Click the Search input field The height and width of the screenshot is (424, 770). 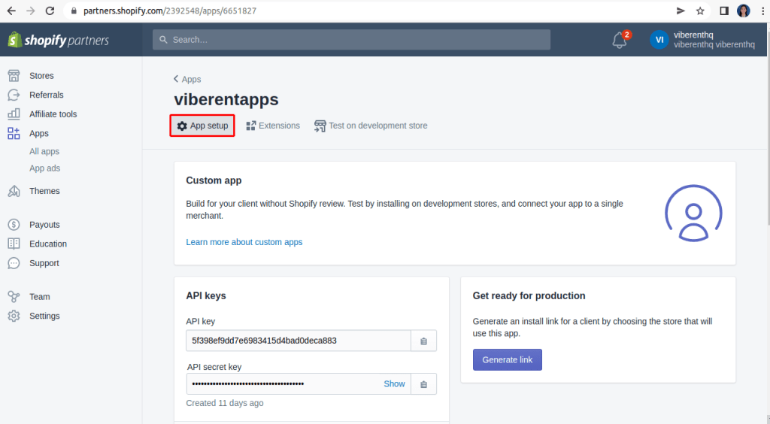pos(351,40)
